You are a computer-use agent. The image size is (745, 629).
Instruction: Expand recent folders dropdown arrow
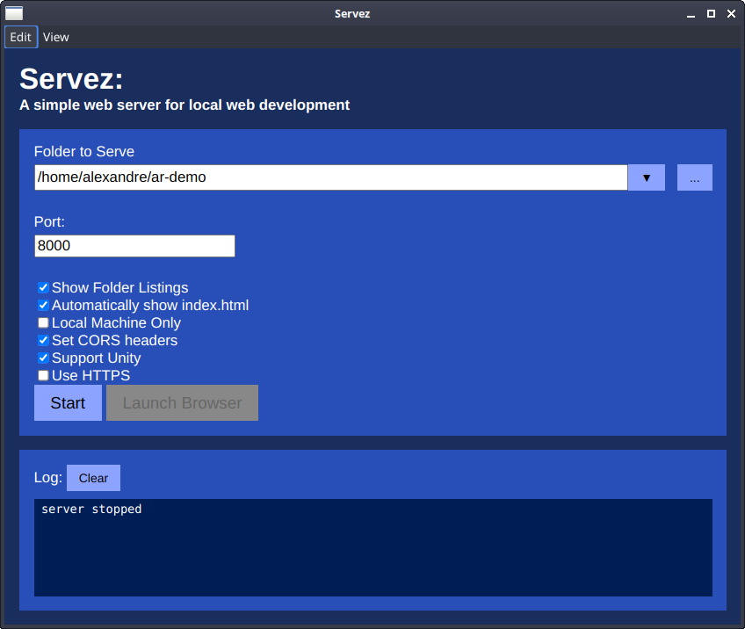click(647, 177)
